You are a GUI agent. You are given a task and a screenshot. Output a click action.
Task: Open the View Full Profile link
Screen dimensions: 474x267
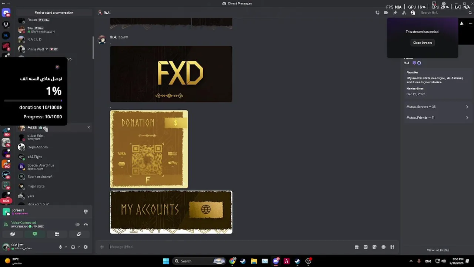pos(438,250)
